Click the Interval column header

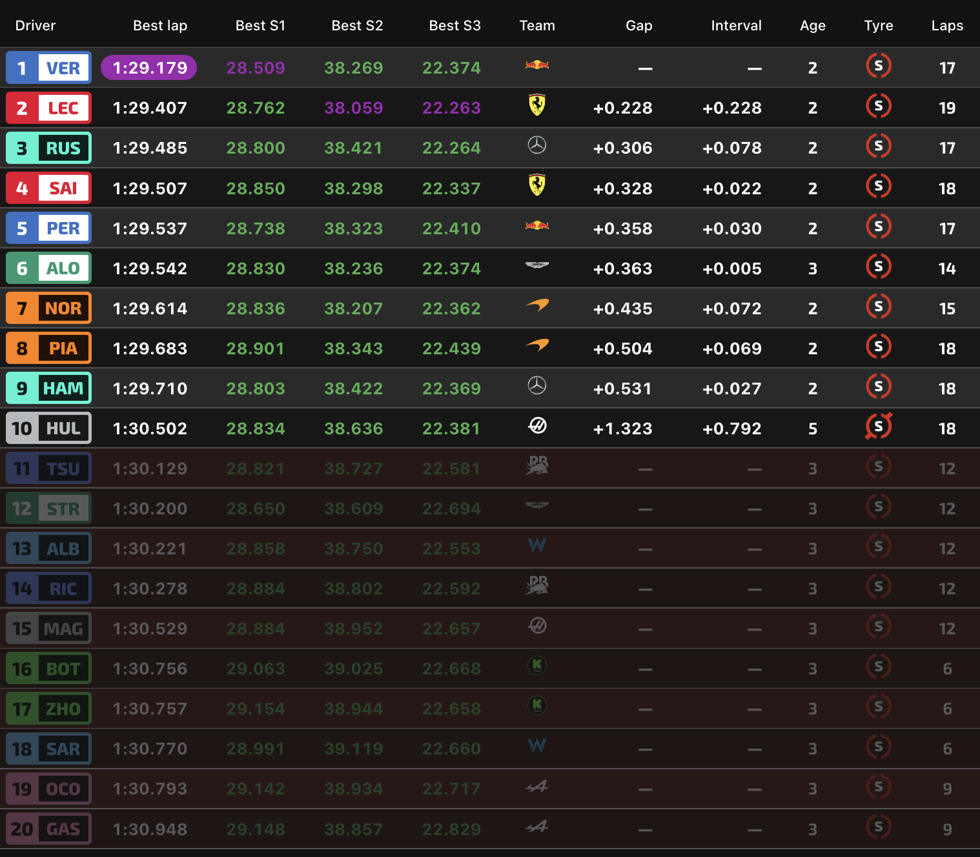[x=736, y=26]
